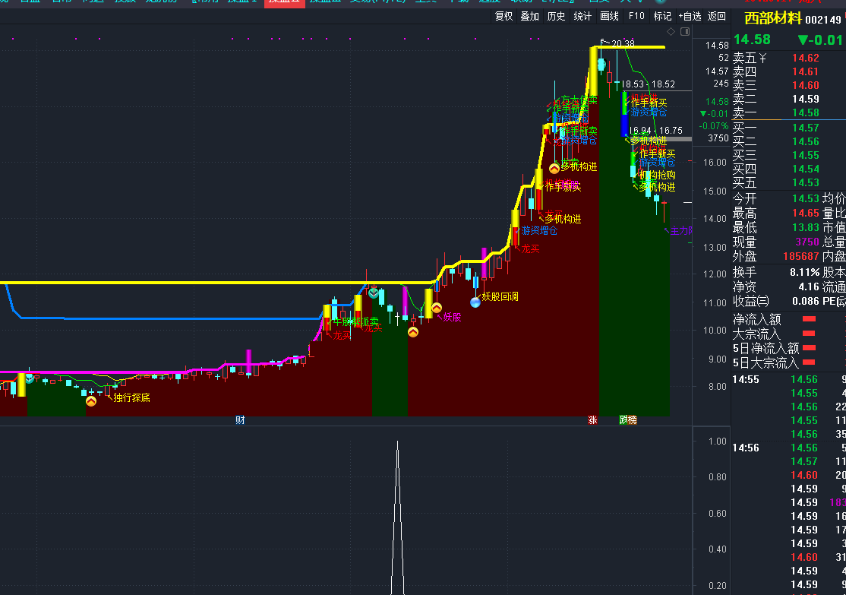Click the 5日净流入额 row
Screen dimensions: 846x595
[x=788, y=348]
